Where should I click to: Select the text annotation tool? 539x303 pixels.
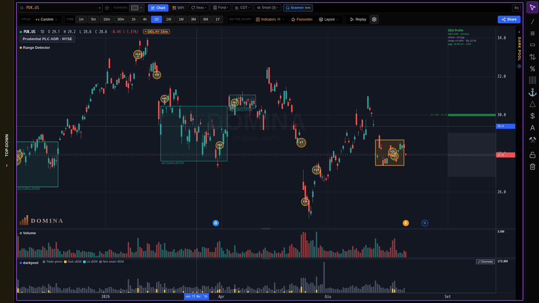(532, 128)
